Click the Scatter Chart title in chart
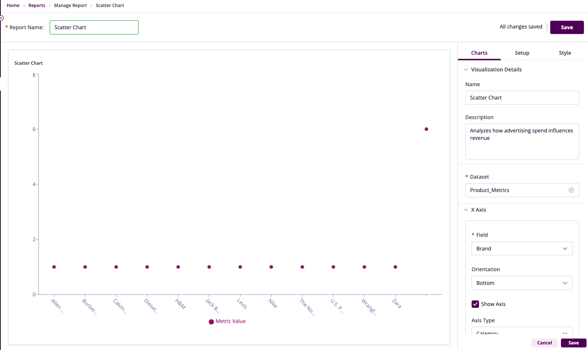This screenshot has width=588, height=350. coord(29,63)
